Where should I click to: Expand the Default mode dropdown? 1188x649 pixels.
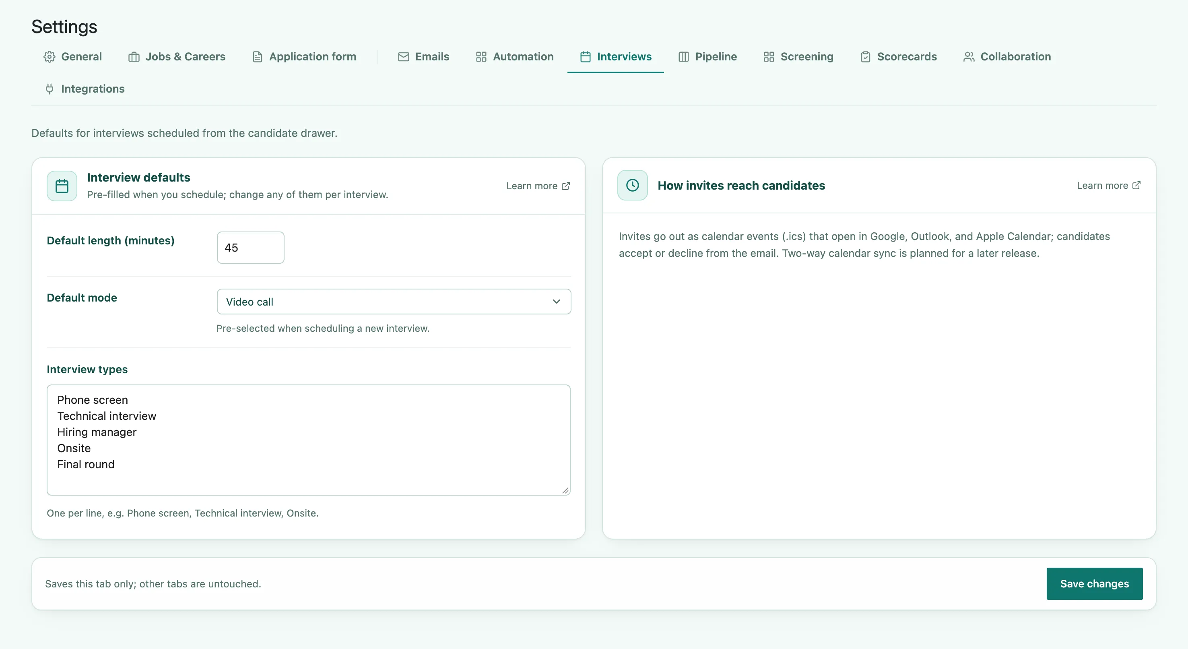click(394, 302)
